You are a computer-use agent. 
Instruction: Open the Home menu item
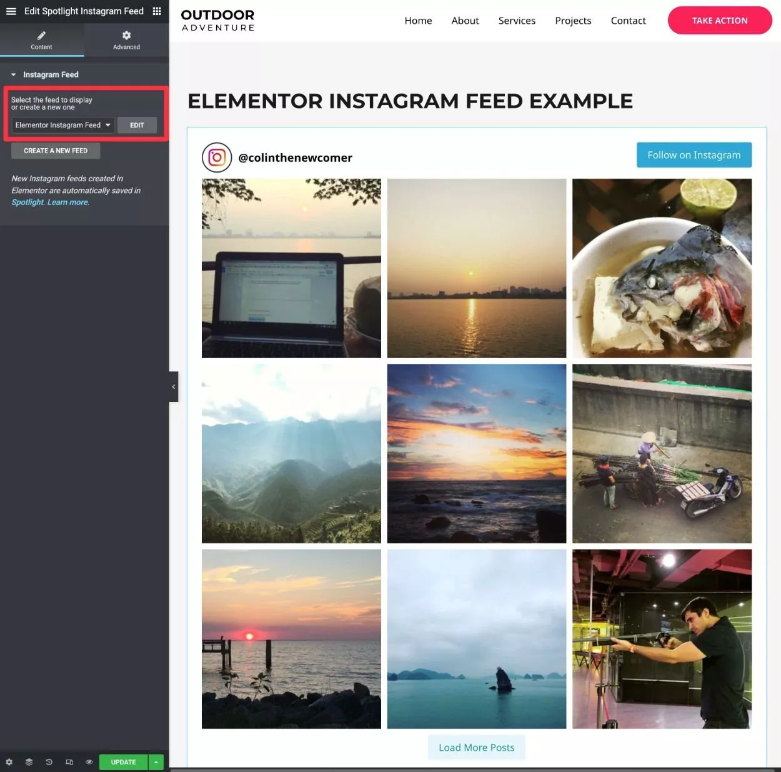418,21
